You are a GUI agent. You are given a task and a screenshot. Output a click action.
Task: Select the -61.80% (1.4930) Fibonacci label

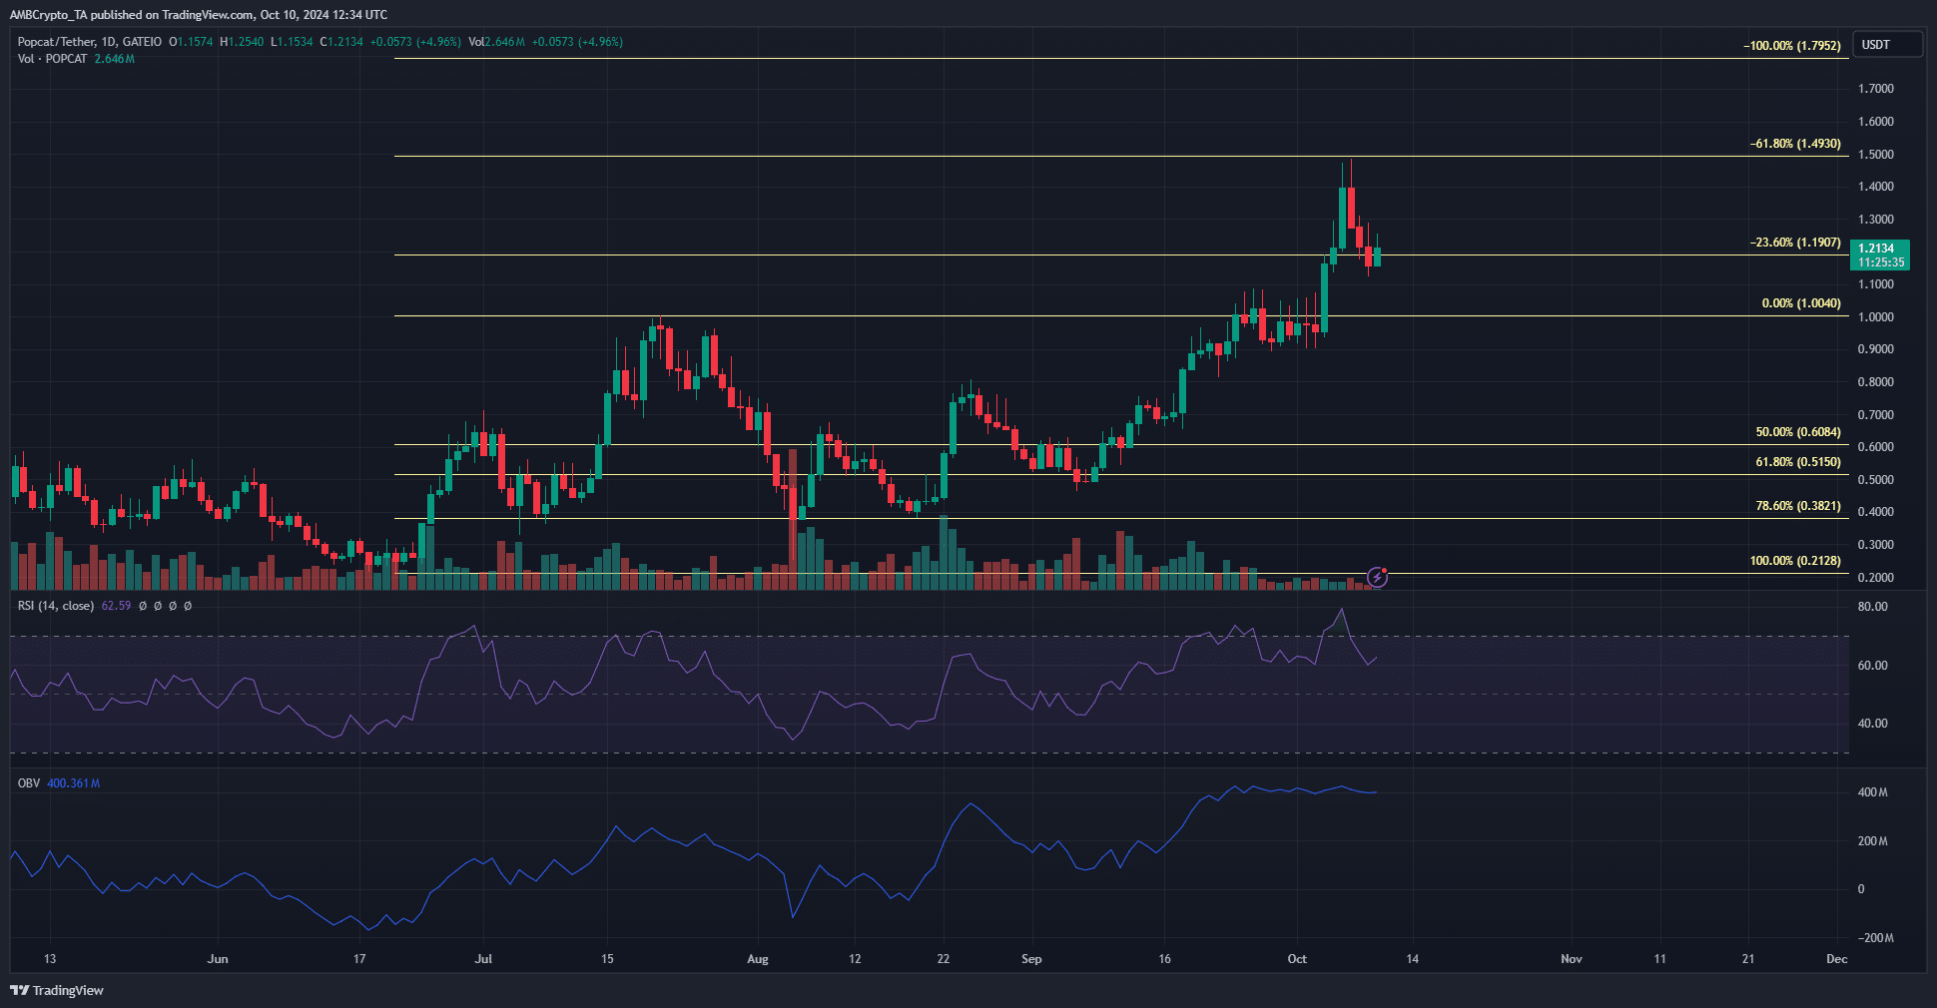[x=1795, y=144]
